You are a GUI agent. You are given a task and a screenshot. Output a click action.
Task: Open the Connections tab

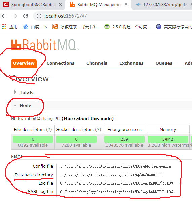(x=61, y=63)
